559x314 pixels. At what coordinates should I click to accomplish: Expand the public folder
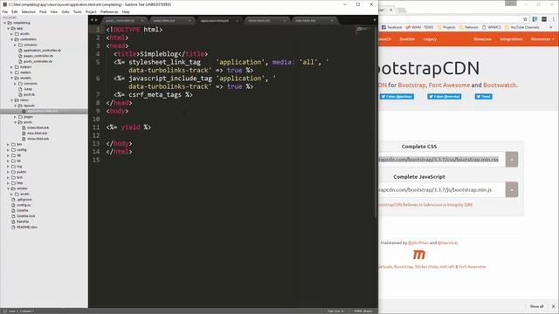pos(8,172)
